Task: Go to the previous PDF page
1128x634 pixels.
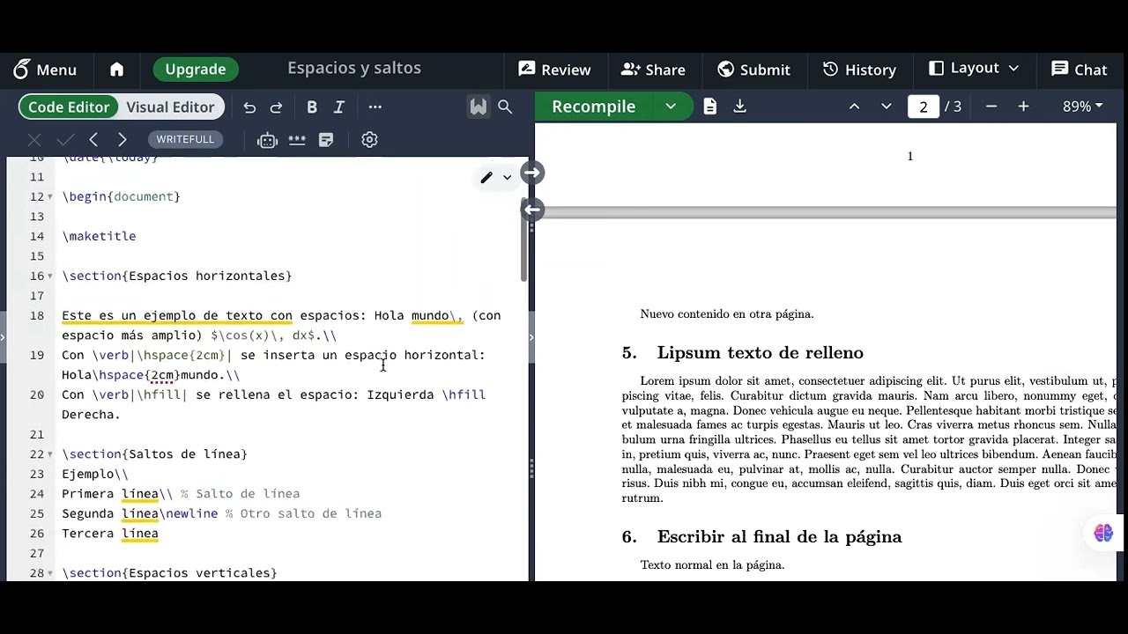Action: pos(854,107)
